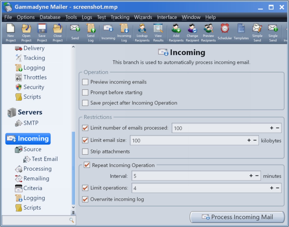The image size is (289, 227).
Task: Enable Preview incoming emails checkbox
Action: point(85,82)
